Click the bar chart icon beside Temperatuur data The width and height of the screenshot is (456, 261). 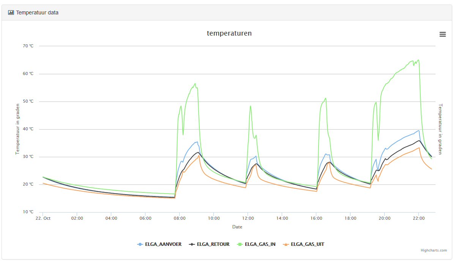pyautogui.click(x=11, y=13)
